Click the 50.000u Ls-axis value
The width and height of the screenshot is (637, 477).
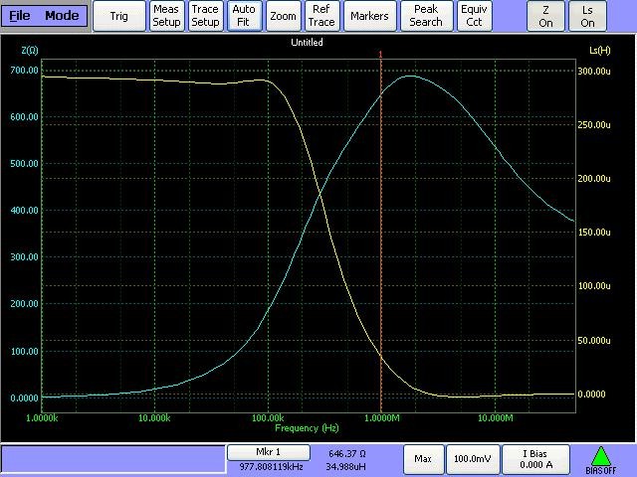594,341
